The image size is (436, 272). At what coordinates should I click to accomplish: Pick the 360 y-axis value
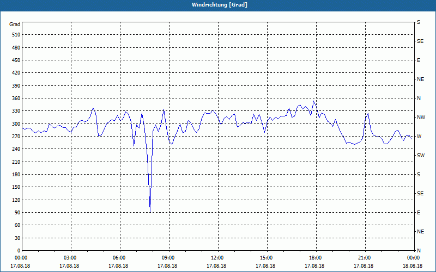click(16, 98)
